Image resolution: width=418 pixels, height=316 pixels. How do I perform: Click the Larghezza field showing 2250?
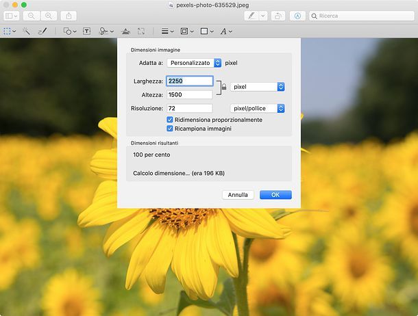190,81
